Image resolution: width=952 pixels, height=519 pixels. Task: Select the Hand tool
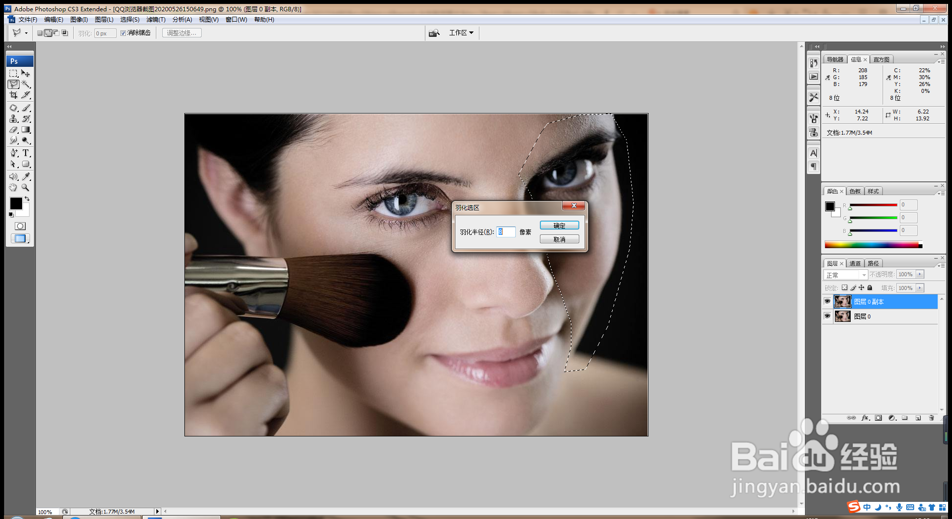13,187
